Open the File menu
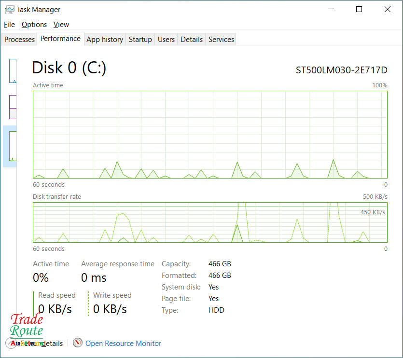 (x=9, y=25)
